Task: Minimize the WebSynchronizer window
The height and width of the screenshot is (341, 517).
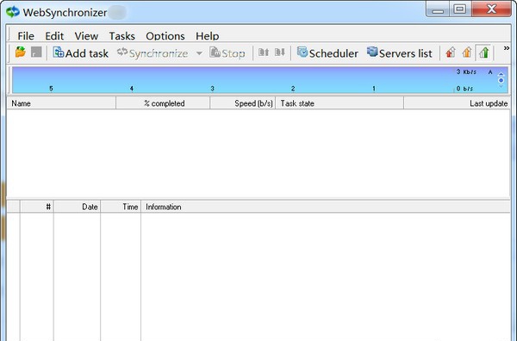Action: coord(439,9)
